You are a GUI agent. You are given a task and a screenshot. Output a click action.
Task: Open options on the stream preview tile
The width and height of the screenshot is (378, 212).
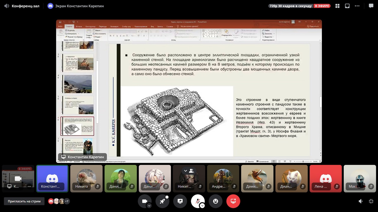click(29, 186)
